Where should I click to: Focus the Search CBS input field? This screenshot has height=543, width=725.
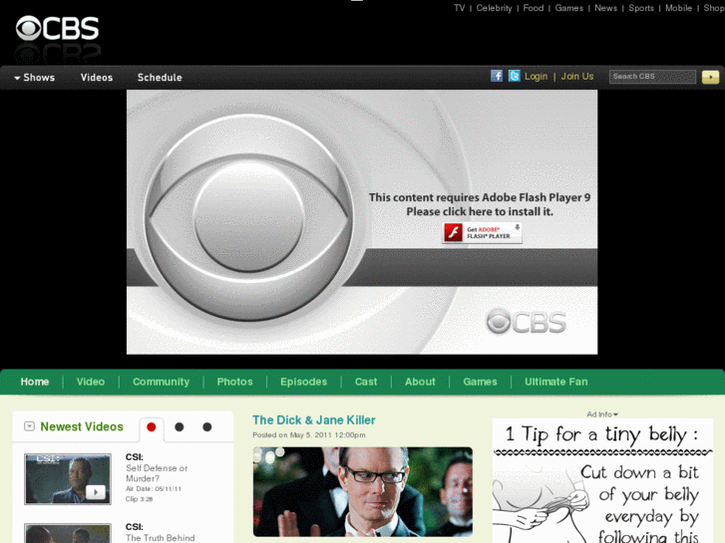pyautogui.click(x=652, y=77)
